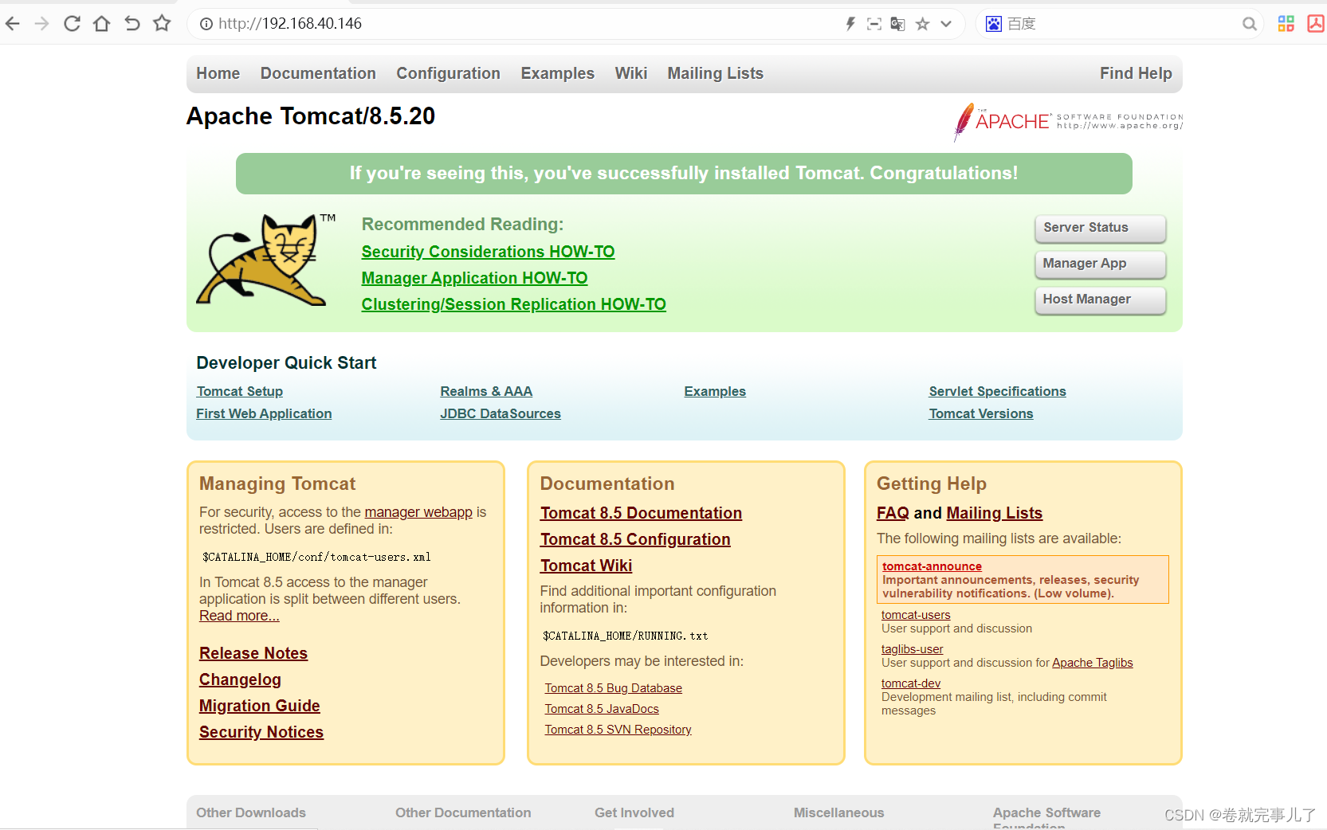Screen dimensions: 1327x830
Task: Open the Security Notices link
Action: click(261, 732)
